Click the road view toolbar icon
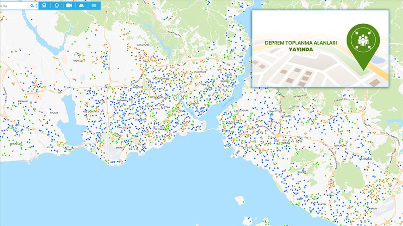 coord(81,6)
